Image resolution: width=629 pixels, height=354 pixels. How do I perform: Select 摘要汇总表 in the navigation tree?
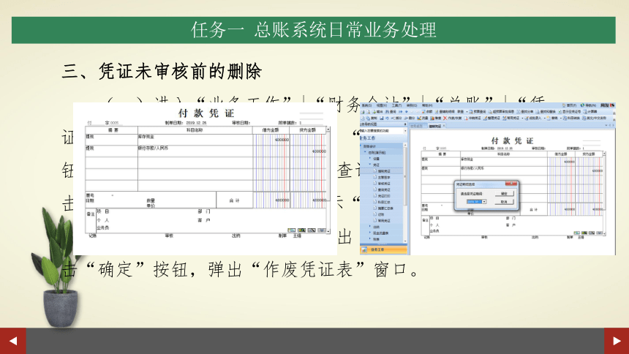(383, 208)
